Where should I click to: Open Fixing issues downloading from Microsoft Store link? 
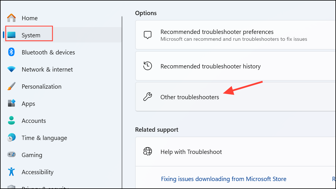(223, 179)
